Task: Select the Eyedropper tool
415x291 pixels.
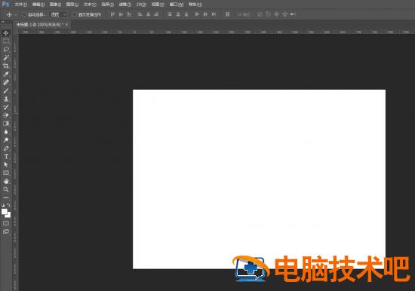Action: 6,74
